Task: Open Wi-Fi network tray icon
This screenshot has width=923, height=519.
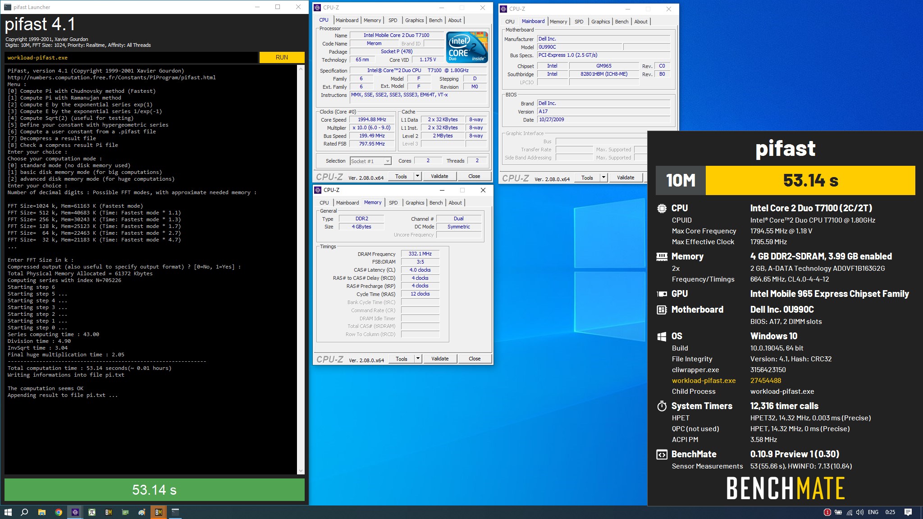Action: [x=850, y=512]
